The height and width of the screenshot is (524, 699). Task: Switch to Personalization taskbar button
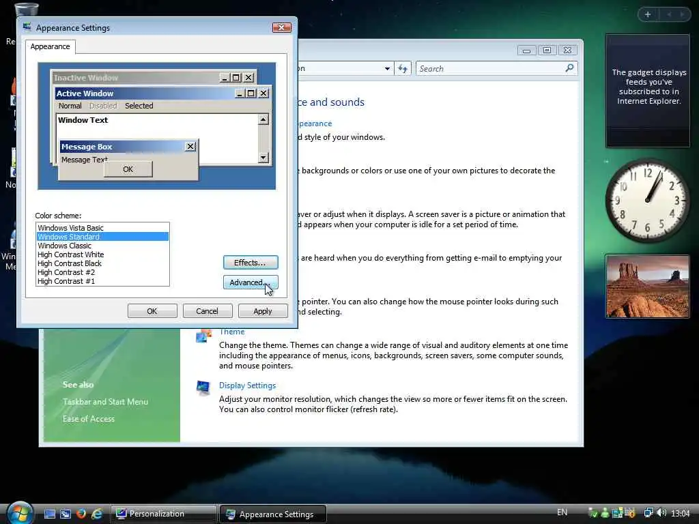pyautogui.click(x=162, y=514)
